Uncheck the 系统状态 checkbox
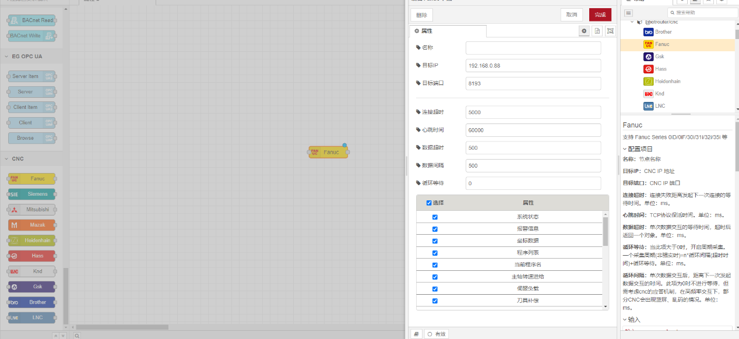 coord(435,217)
